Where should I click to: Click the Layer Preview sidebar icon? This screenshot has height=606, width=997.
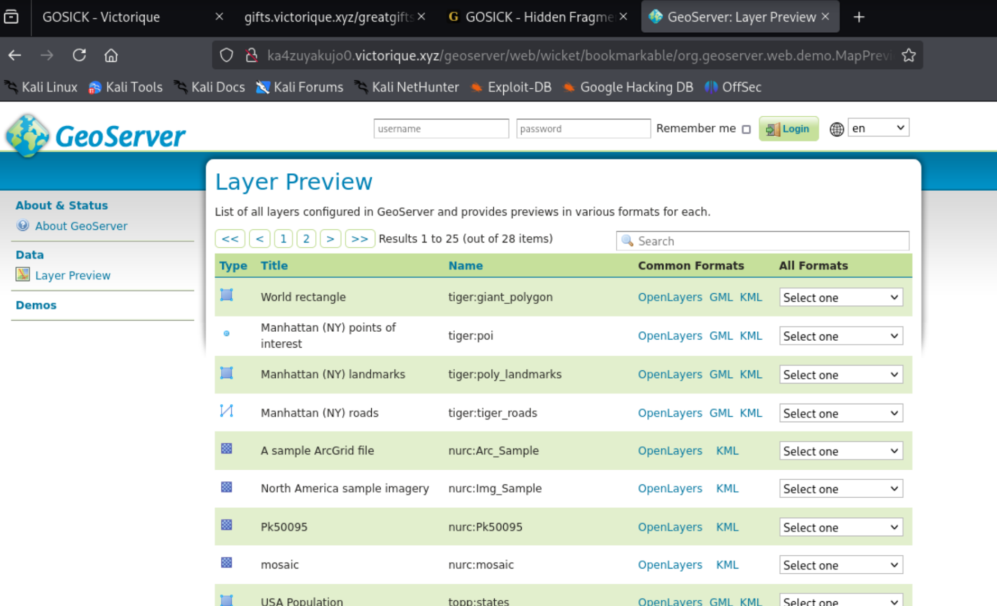[23, 274]
